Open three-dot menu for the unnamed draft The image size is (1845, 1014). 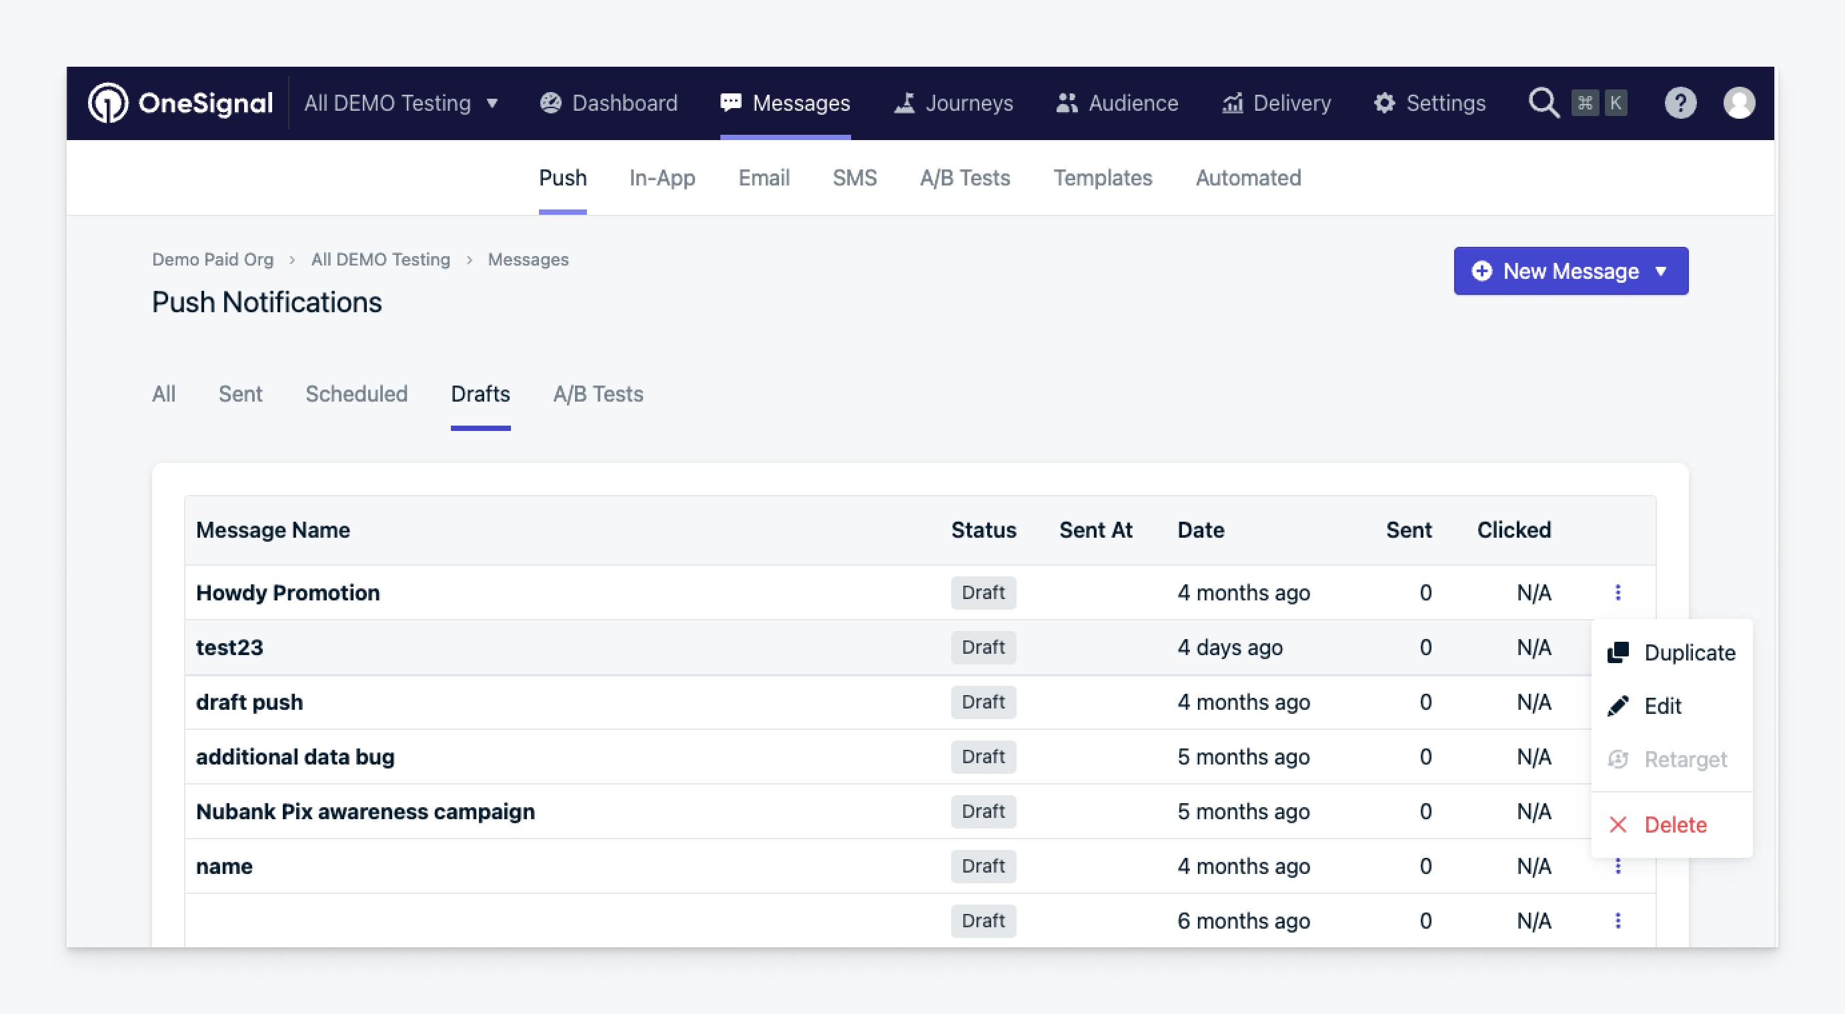(x=1618, y=920)
